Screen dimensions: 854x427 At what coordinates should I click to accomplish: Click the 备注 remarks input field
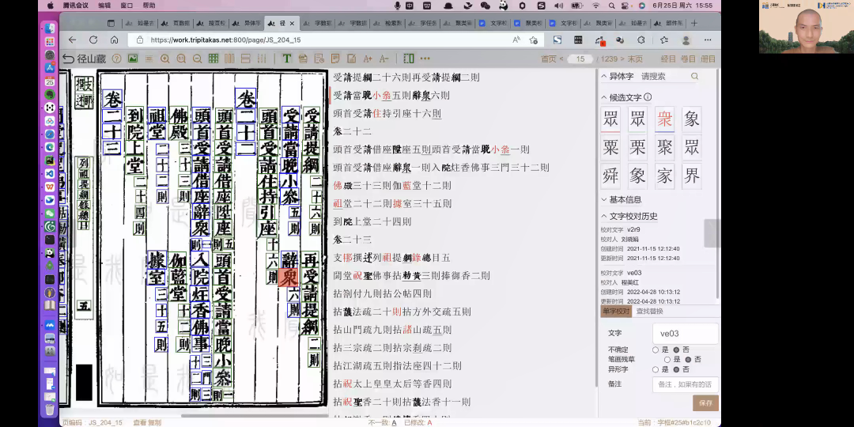685,384
